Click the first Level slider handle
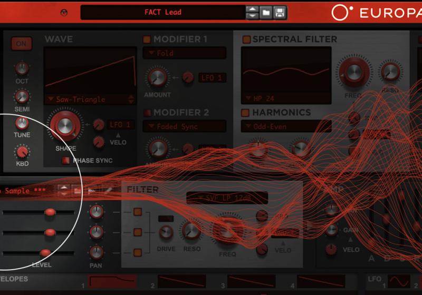The image size is (422, 295). pos(50,212)
